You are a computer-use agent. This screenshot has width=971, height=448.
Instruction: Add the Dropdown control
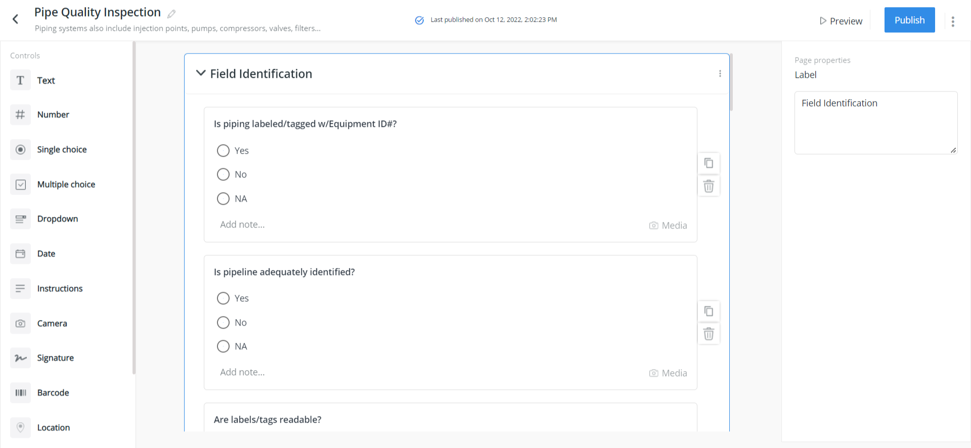click(57, 219)
